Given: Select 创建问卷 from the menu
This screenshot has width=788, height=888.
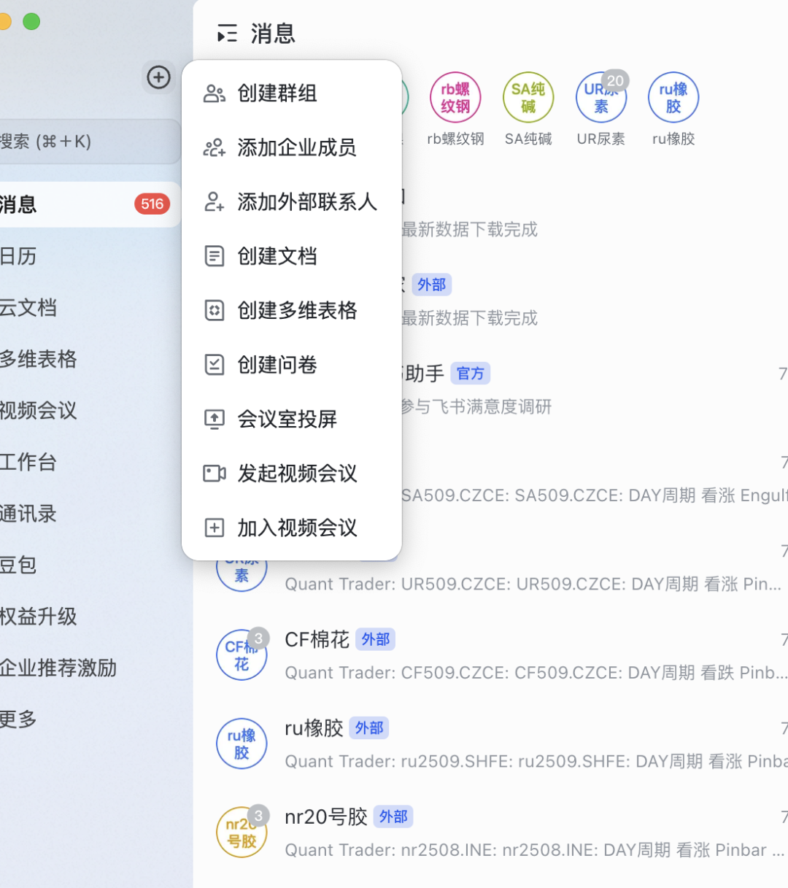Looking at the screenshot, I should pos(292,365).
